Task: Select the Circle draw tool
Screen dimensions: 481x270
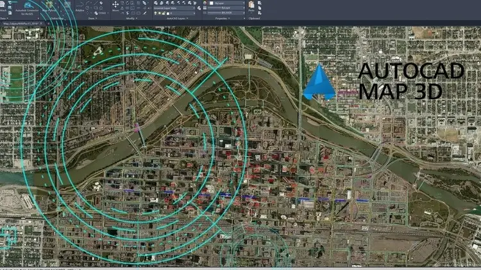Action: (87, 8)
